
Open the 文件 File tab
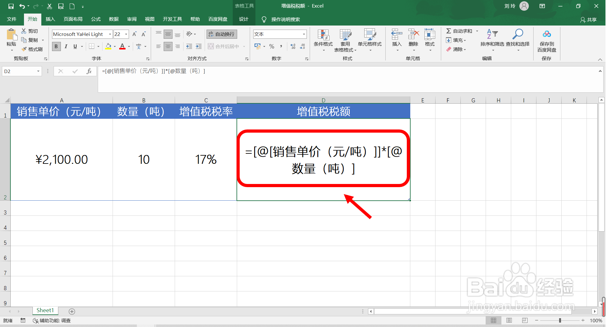(12, 19)
